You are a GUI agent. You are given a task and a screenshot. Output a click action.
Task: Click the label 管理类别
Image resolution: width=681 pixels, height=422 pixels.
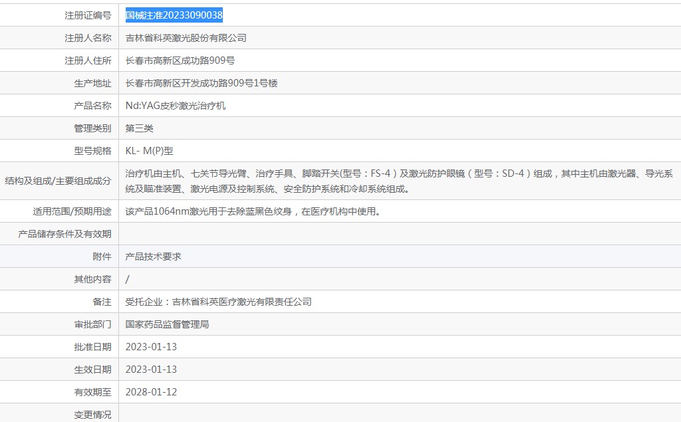(93, 128)
